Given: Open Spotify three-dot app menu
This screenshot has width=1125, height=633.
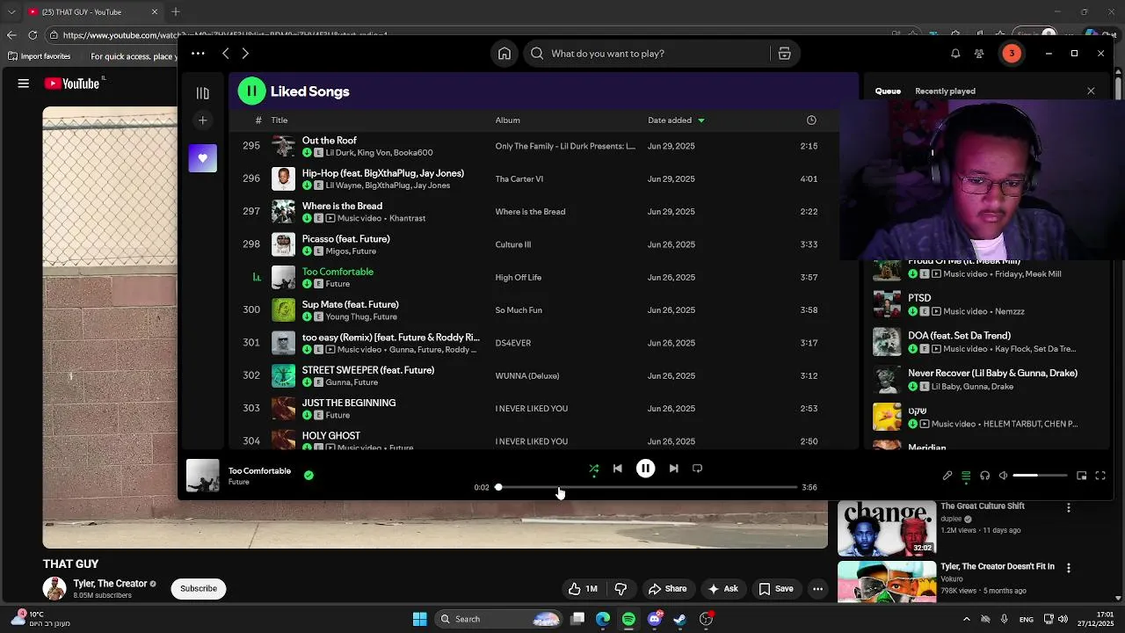Looking at the screenshot, I should pyautogui.click(x=198, y=54).
